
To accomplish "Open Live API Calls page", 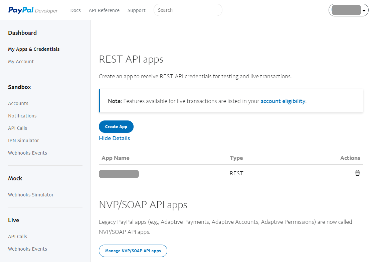I will tap(17, 237).
